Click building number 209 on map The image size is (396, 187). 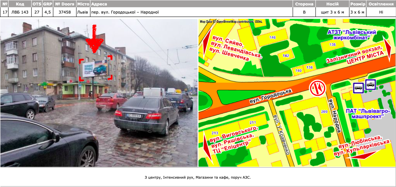coord(325,112)
